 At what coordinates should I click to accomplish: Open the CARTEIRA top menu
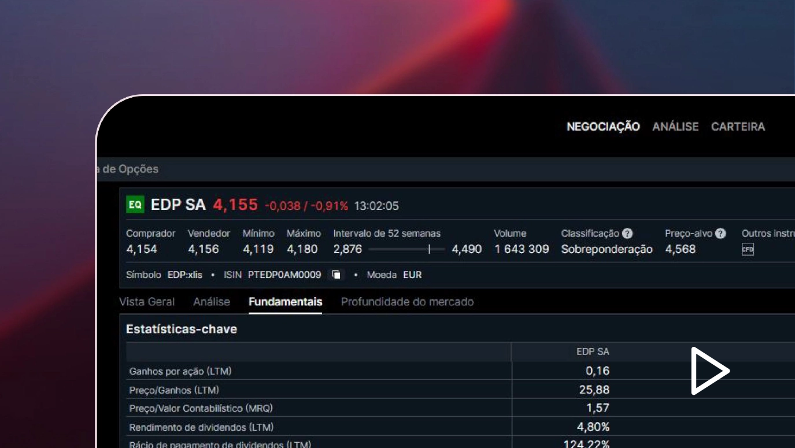(x=738, y=127)
